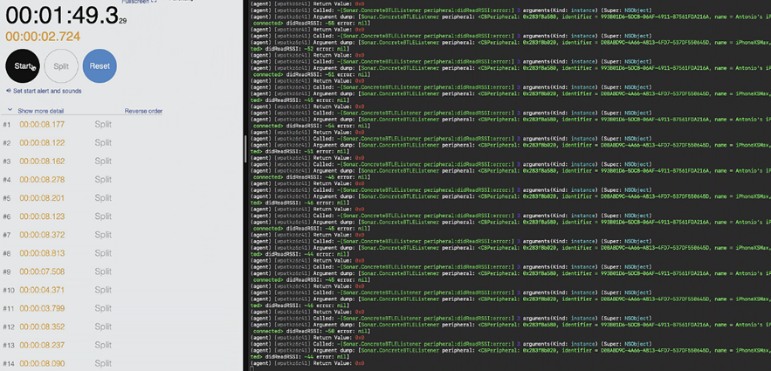Select split time 00:00:08.090 in row #14
The image size is (771, 371).
click(x=42, y=364)
